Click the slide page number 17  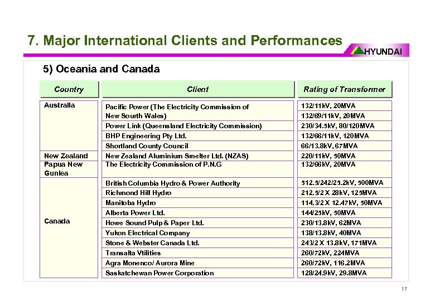click(404, 289)
